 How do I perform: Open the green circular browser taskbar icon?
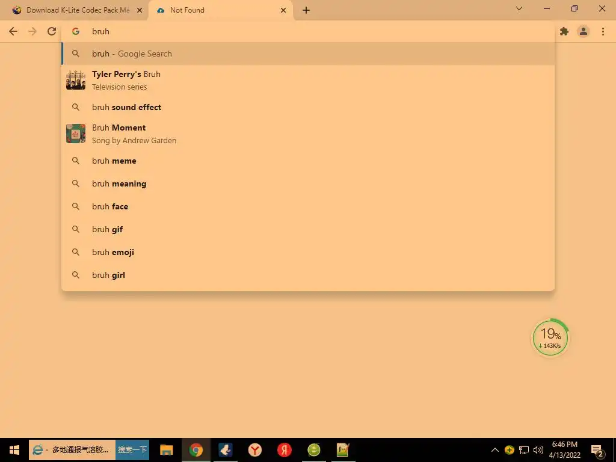[x=314, y=450]
